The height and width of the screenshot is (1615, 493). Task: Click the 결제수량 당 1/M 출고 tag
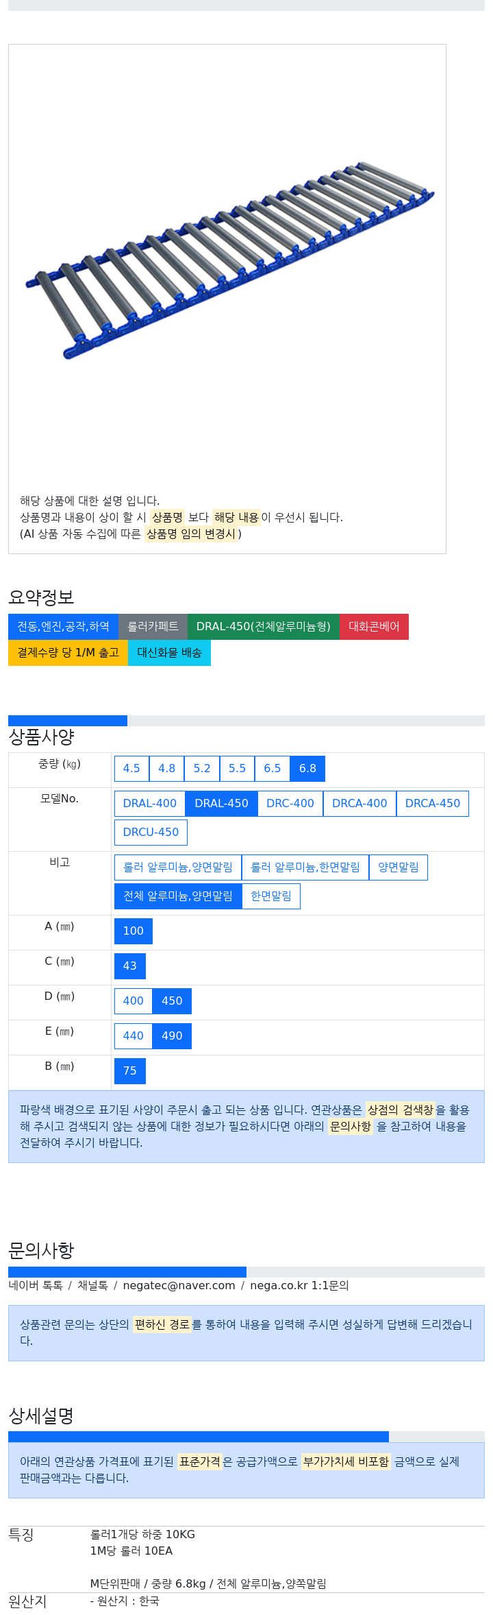(x=68, y=653)
